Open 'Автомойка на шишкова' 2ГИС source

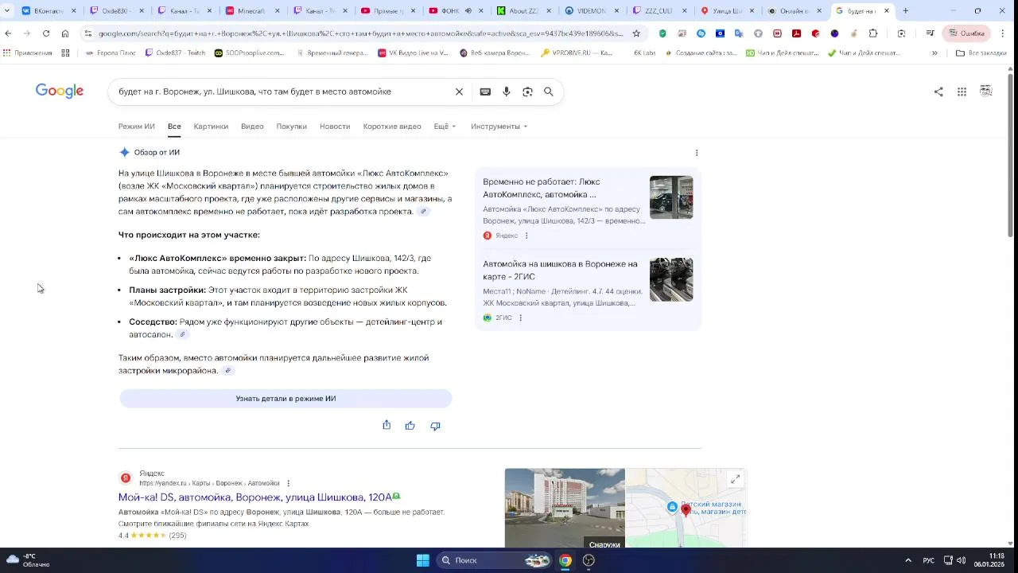(x=560, y=271)
